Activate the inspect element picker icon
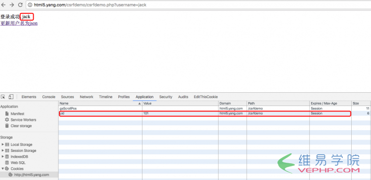Viewport: 371px width, 180px height. pyautogui.click(x=3, y=97)
